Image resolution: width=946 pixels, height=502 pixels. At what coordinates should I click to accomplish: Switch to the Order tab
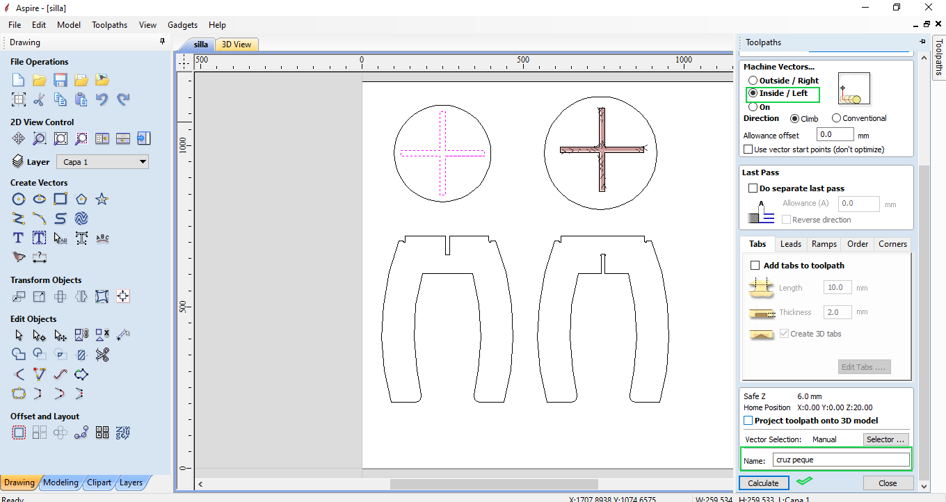point(858,244)
